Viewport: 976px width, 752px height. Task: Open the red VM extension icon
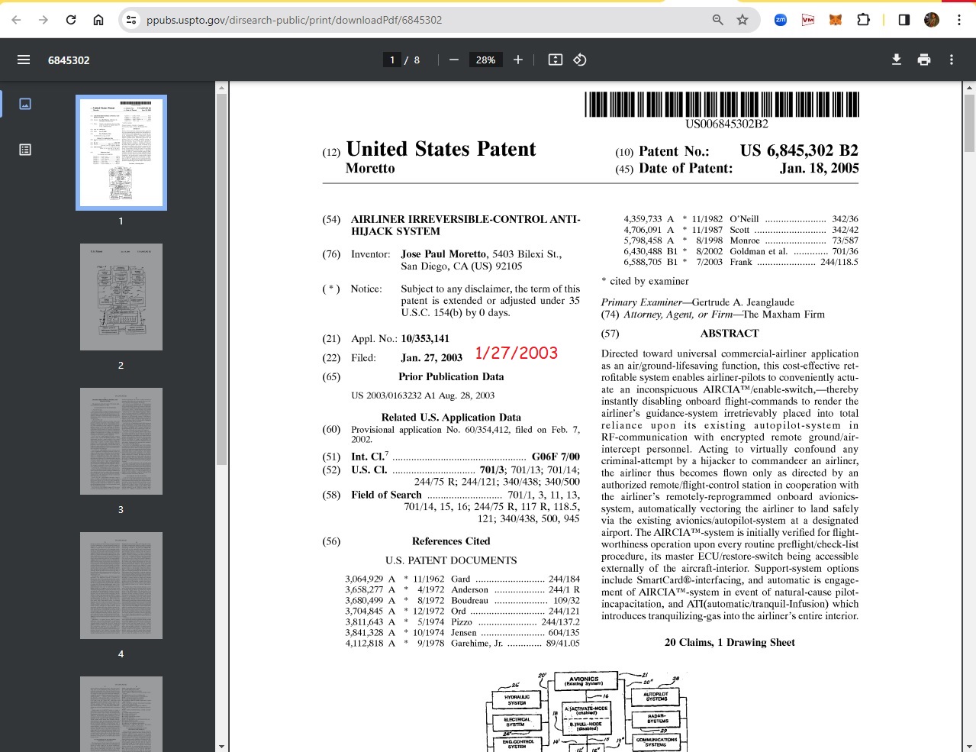(x=808, y=20)
